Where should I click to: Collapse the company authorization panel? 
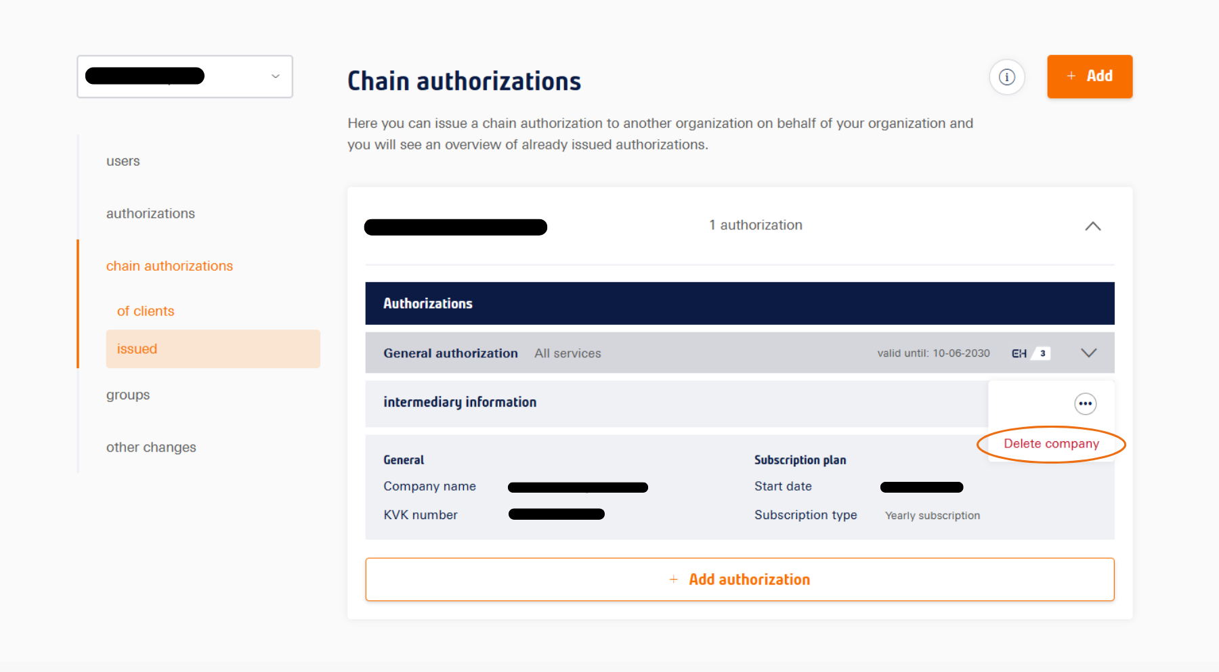pos(1092,226)
